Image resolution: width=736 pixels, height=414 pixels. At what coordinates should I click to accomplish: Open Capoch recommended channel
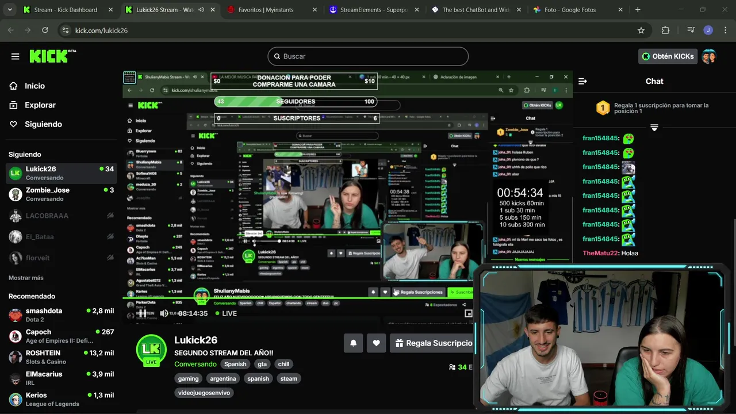click(x=61, y=336)
